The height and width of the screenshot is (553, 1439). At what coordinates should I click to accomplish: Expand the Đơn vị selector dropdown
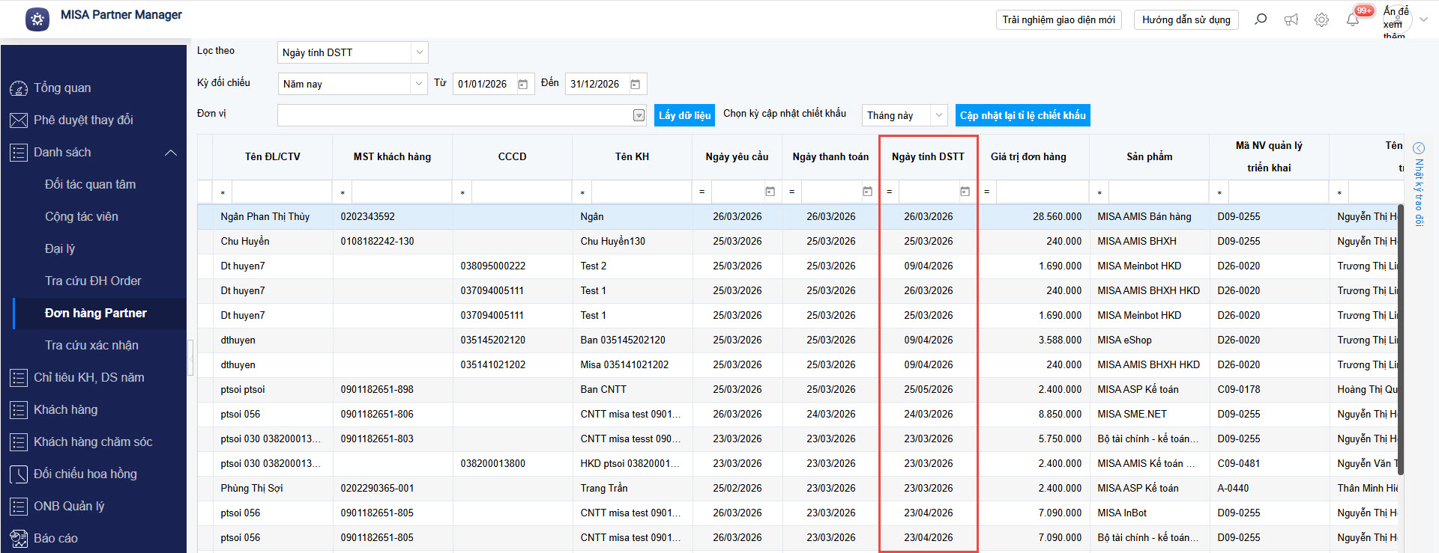(639, 115)
